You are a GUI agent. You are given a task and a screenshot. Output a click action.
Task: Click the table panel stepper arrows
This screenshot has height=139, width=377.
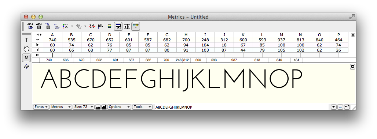click(353, 35)
